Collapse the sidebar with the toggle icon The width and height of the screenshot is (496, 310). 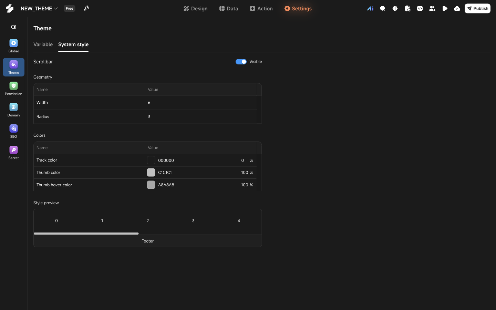pyautogui.click(x=14, y=27)
